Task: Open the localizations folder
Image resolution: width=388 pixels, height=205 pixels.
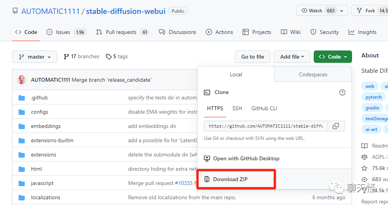Action: (x=46, y=198)
